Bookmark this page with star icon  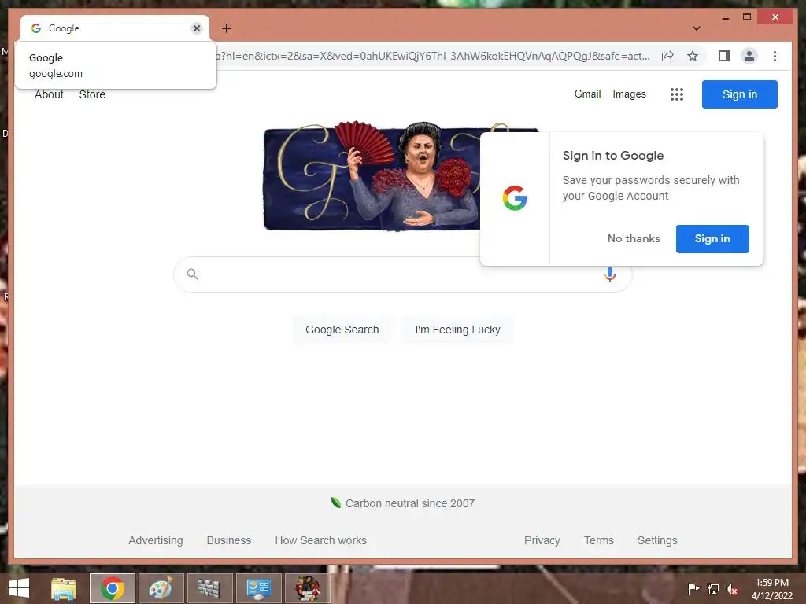click(693, 56)
